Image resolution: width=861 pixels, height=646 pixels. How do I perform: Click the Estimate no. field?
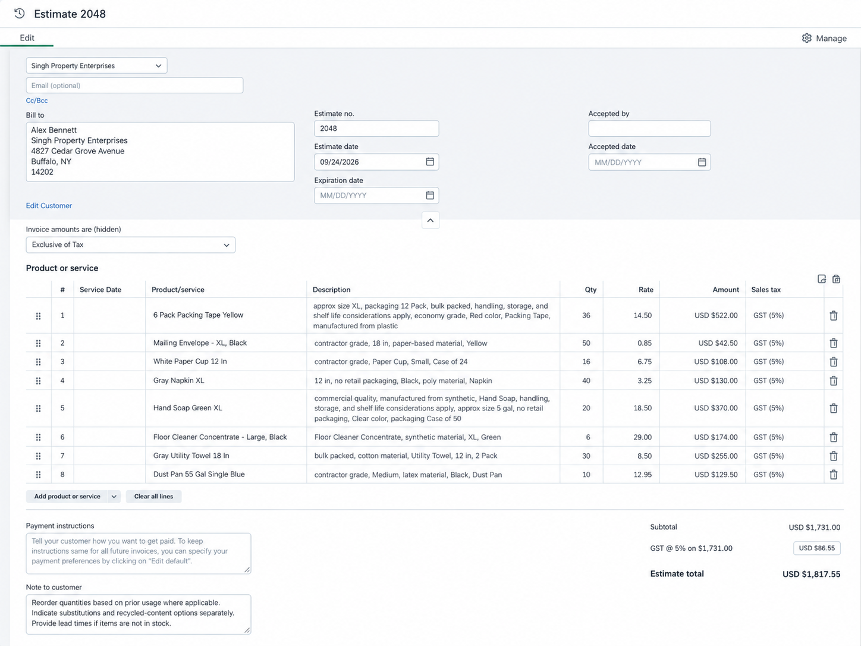click(x=376, y=128)
